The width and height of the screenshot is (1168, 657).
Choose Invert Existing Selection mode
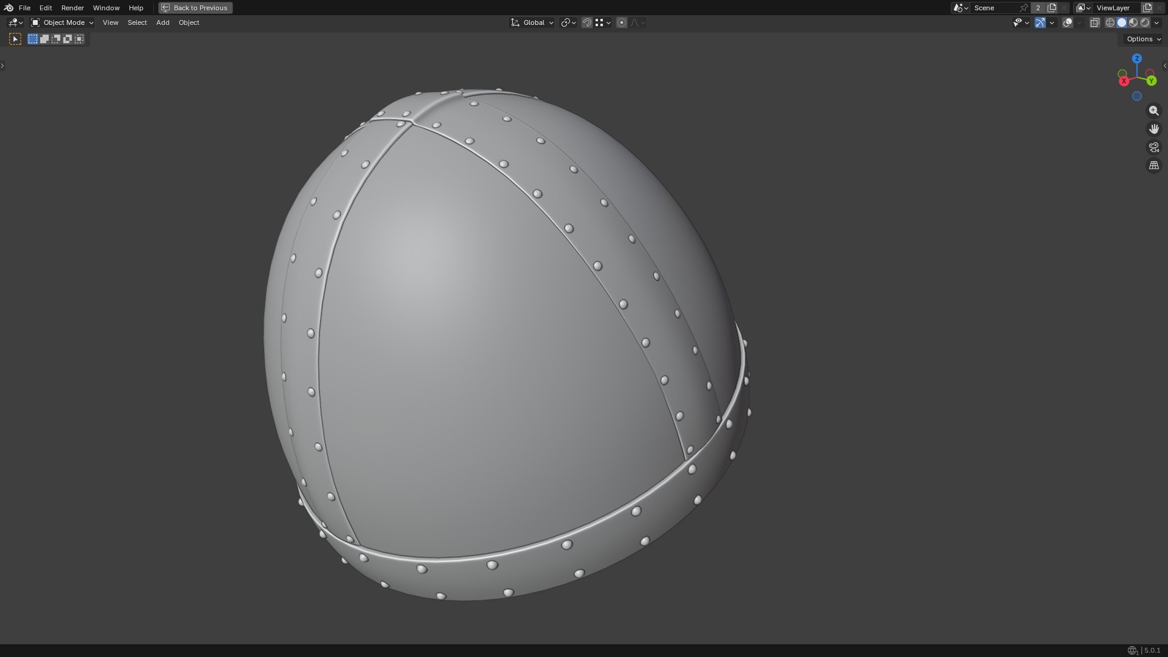tap(68, 39)
